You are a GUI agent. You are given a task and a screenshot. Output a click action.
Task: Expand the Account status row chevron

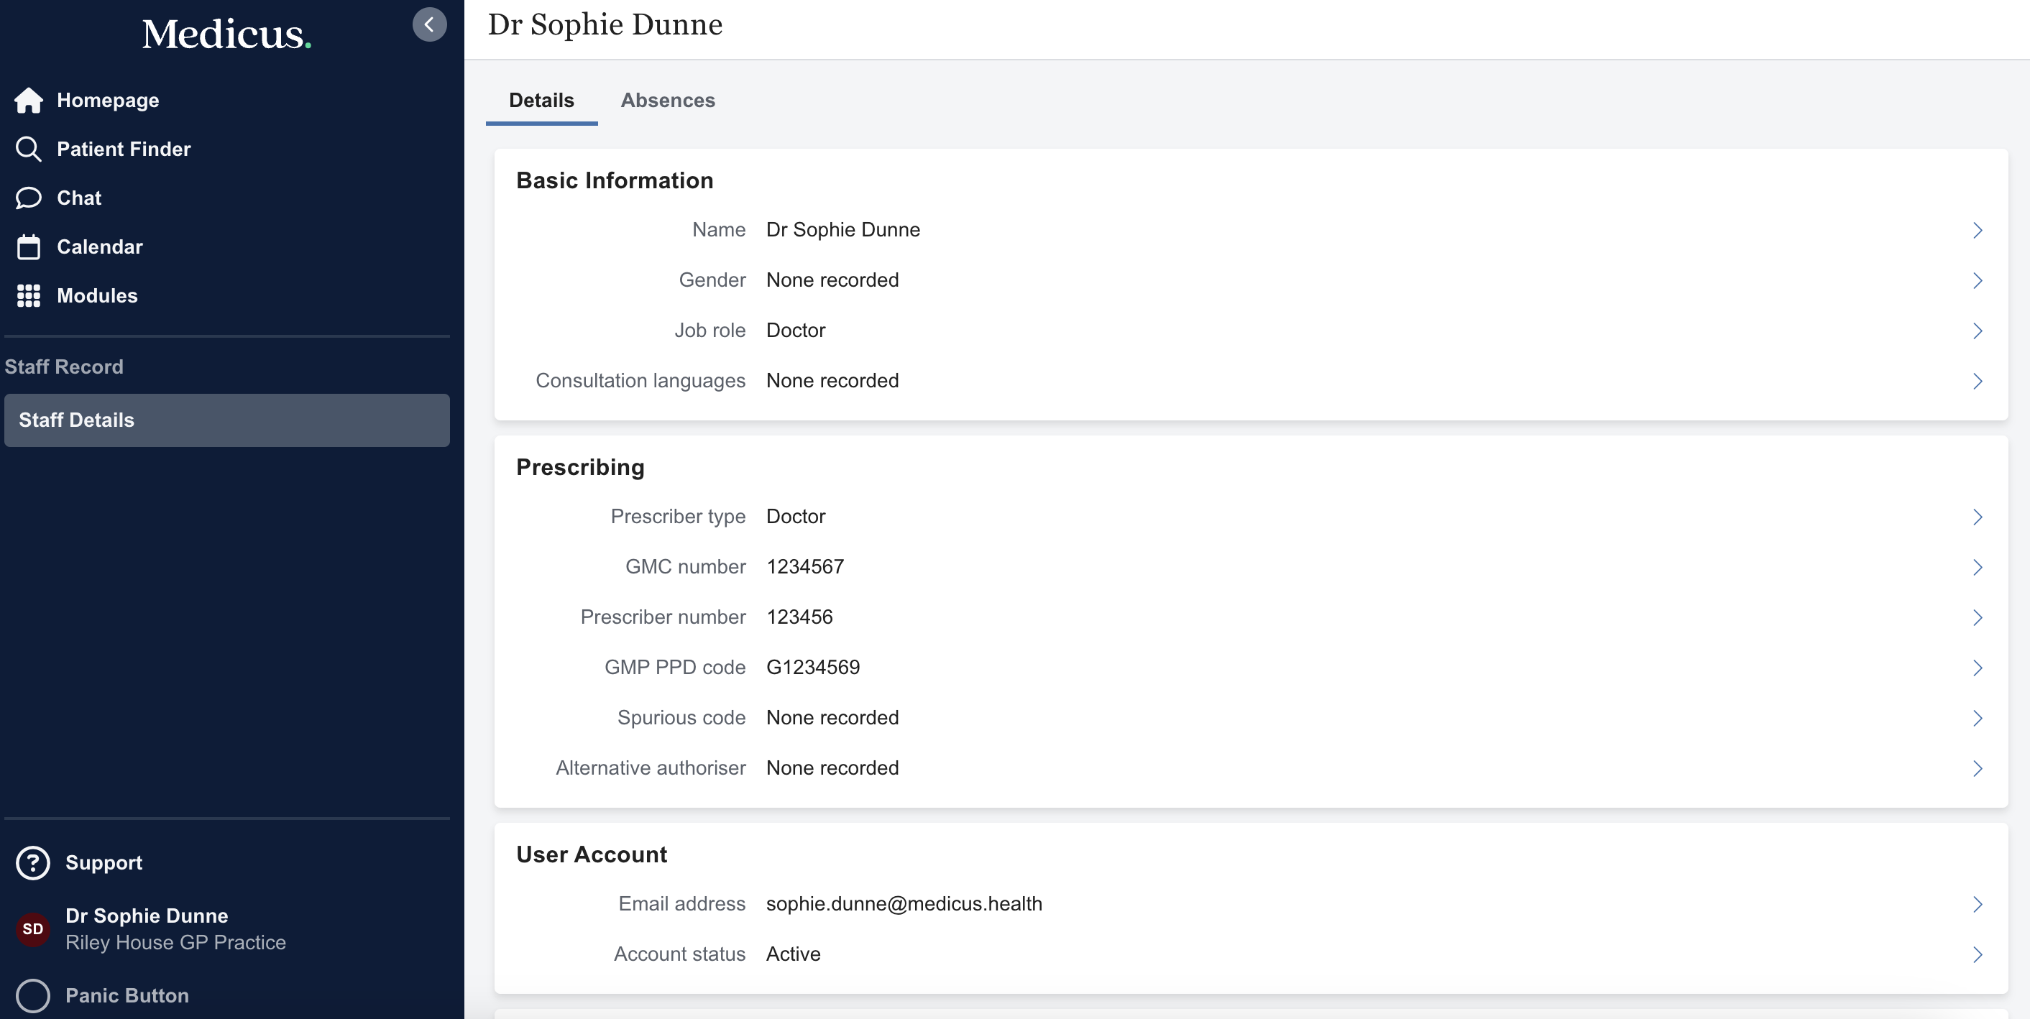(x=1978, y=954)
